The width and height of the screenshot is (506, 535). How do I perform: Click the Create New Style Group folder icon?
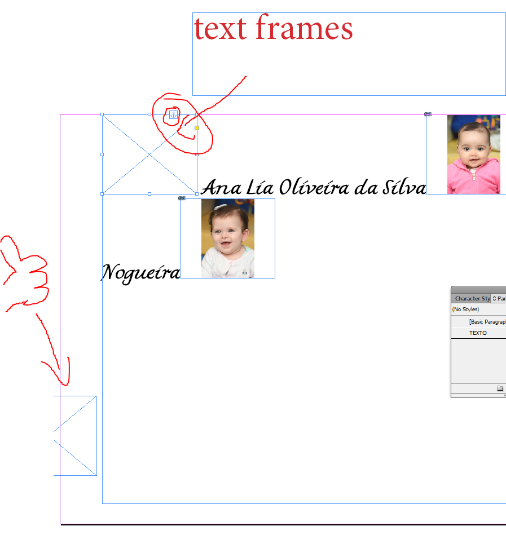tap(500, 388)
